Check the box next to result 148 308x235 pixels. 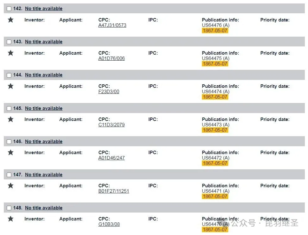click(9, 208)
